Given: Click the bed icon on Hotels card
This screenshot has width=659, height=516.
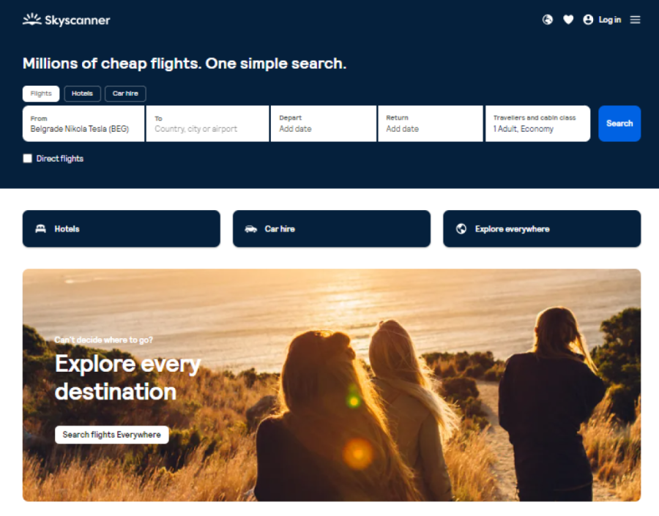Looking at the screenshot, I should (41, 228).
